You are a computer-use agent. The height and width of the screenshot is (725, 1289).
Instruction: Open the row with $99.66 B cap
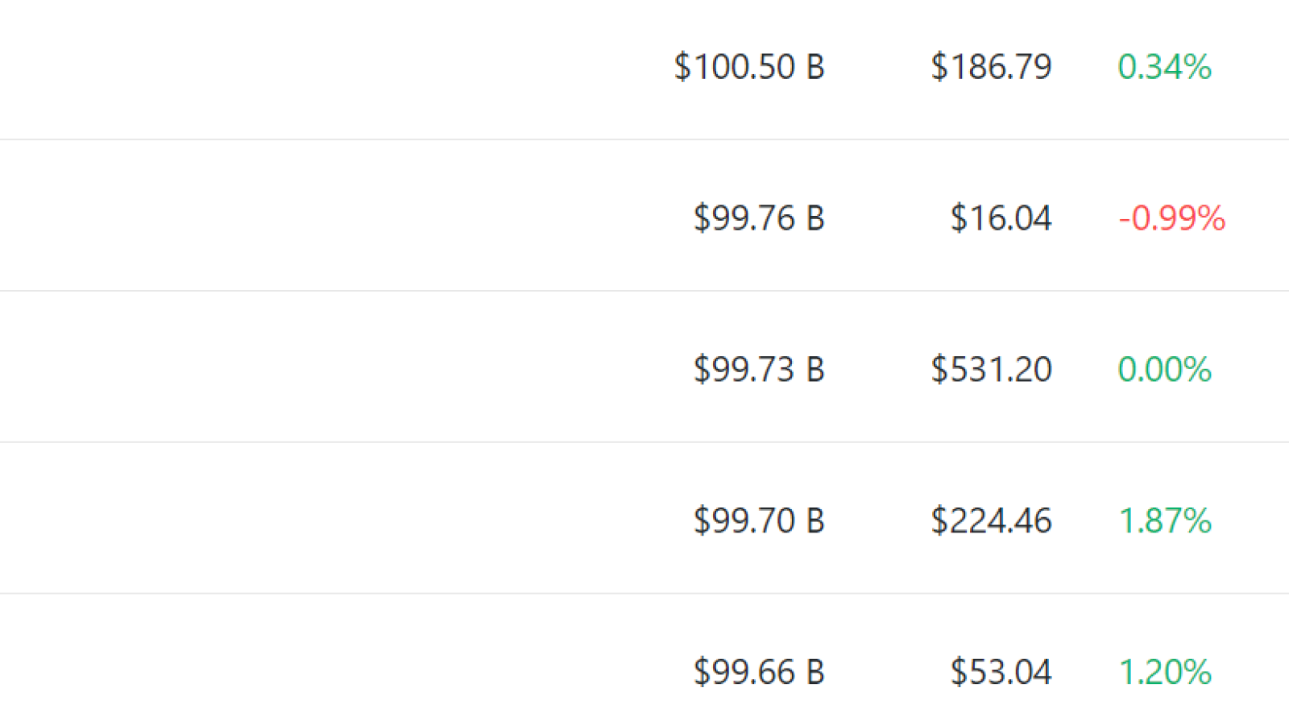[x=644, y=661]
